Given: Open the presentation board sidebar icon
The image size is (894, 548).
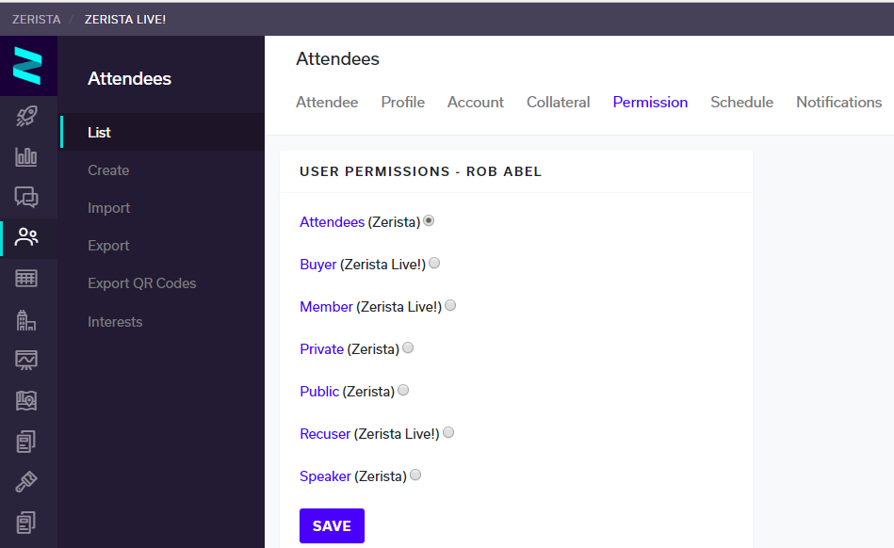Looking at the screenshot, I should [26, 361].
